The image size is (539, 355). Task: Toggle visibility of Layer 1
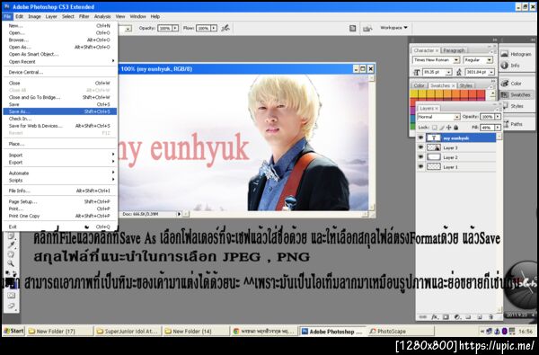(x=420, y=166)
